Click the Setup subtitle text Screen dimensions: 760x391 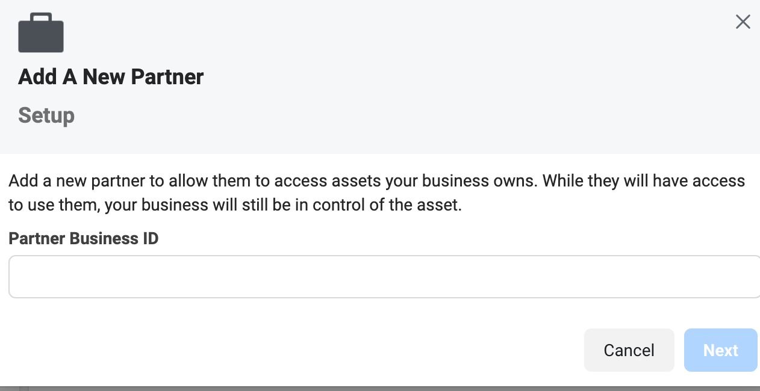coord(46,115)
